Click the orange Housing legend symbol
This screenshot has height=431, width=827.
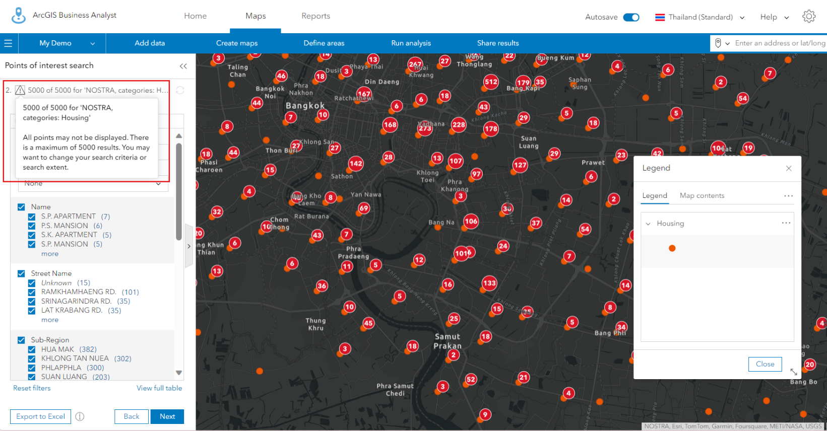point(672,248)
